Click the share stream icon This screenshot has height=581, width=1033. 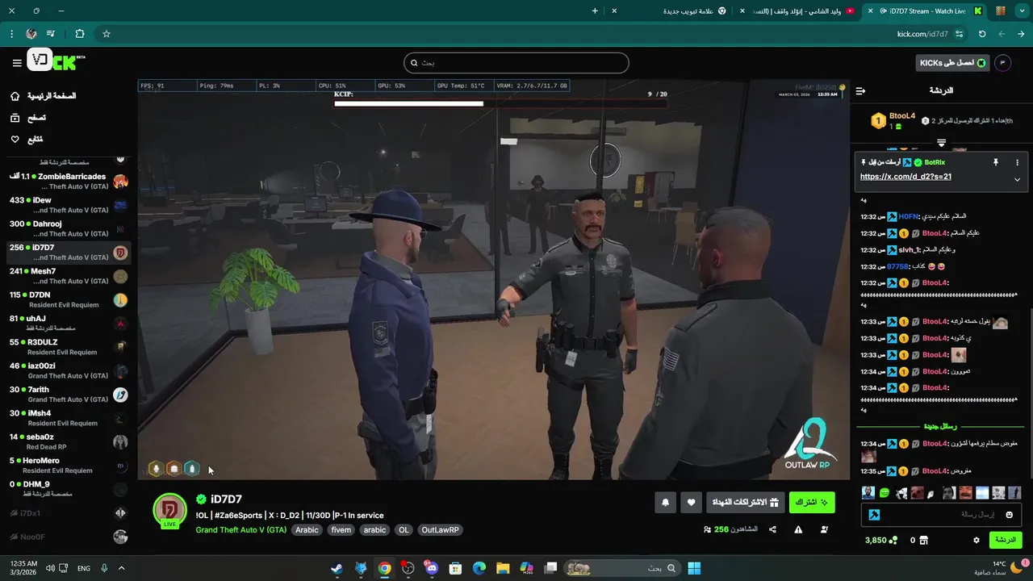pos(772,529)
